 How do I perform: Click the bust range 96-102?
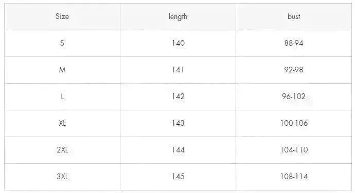[x=294, y=96]
